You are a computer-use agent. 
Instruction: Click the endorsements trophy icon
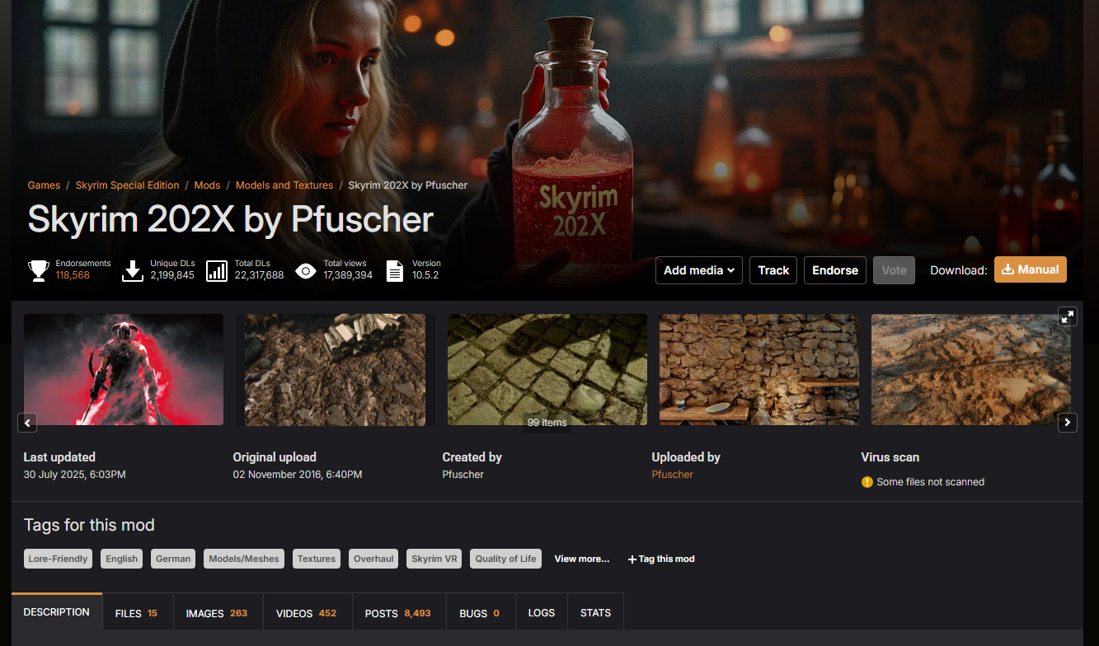click(x=39, y=270)
